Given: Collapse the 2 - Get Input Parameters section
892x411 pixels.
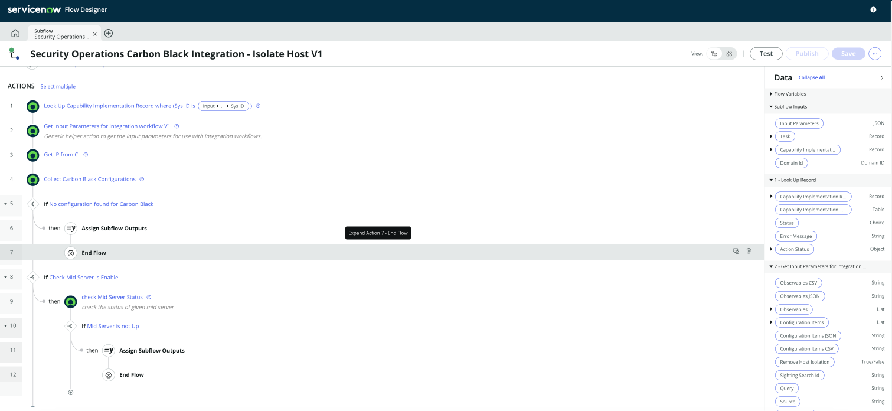Looking at the screenshot, I should 772,266.
